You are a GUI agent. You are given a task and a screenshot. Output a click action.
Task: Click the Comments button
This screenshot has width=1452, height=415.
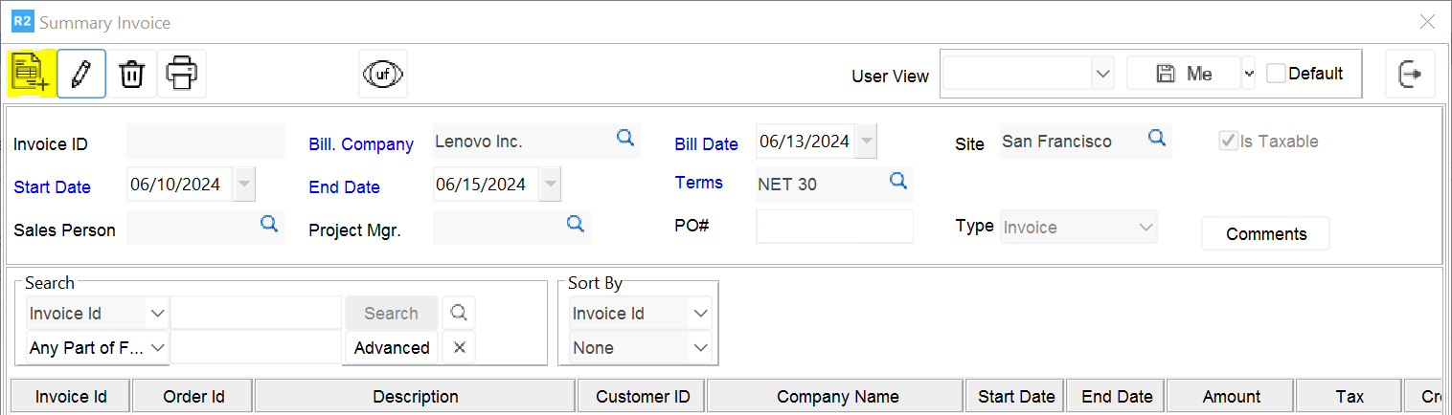click(1265, 234)
